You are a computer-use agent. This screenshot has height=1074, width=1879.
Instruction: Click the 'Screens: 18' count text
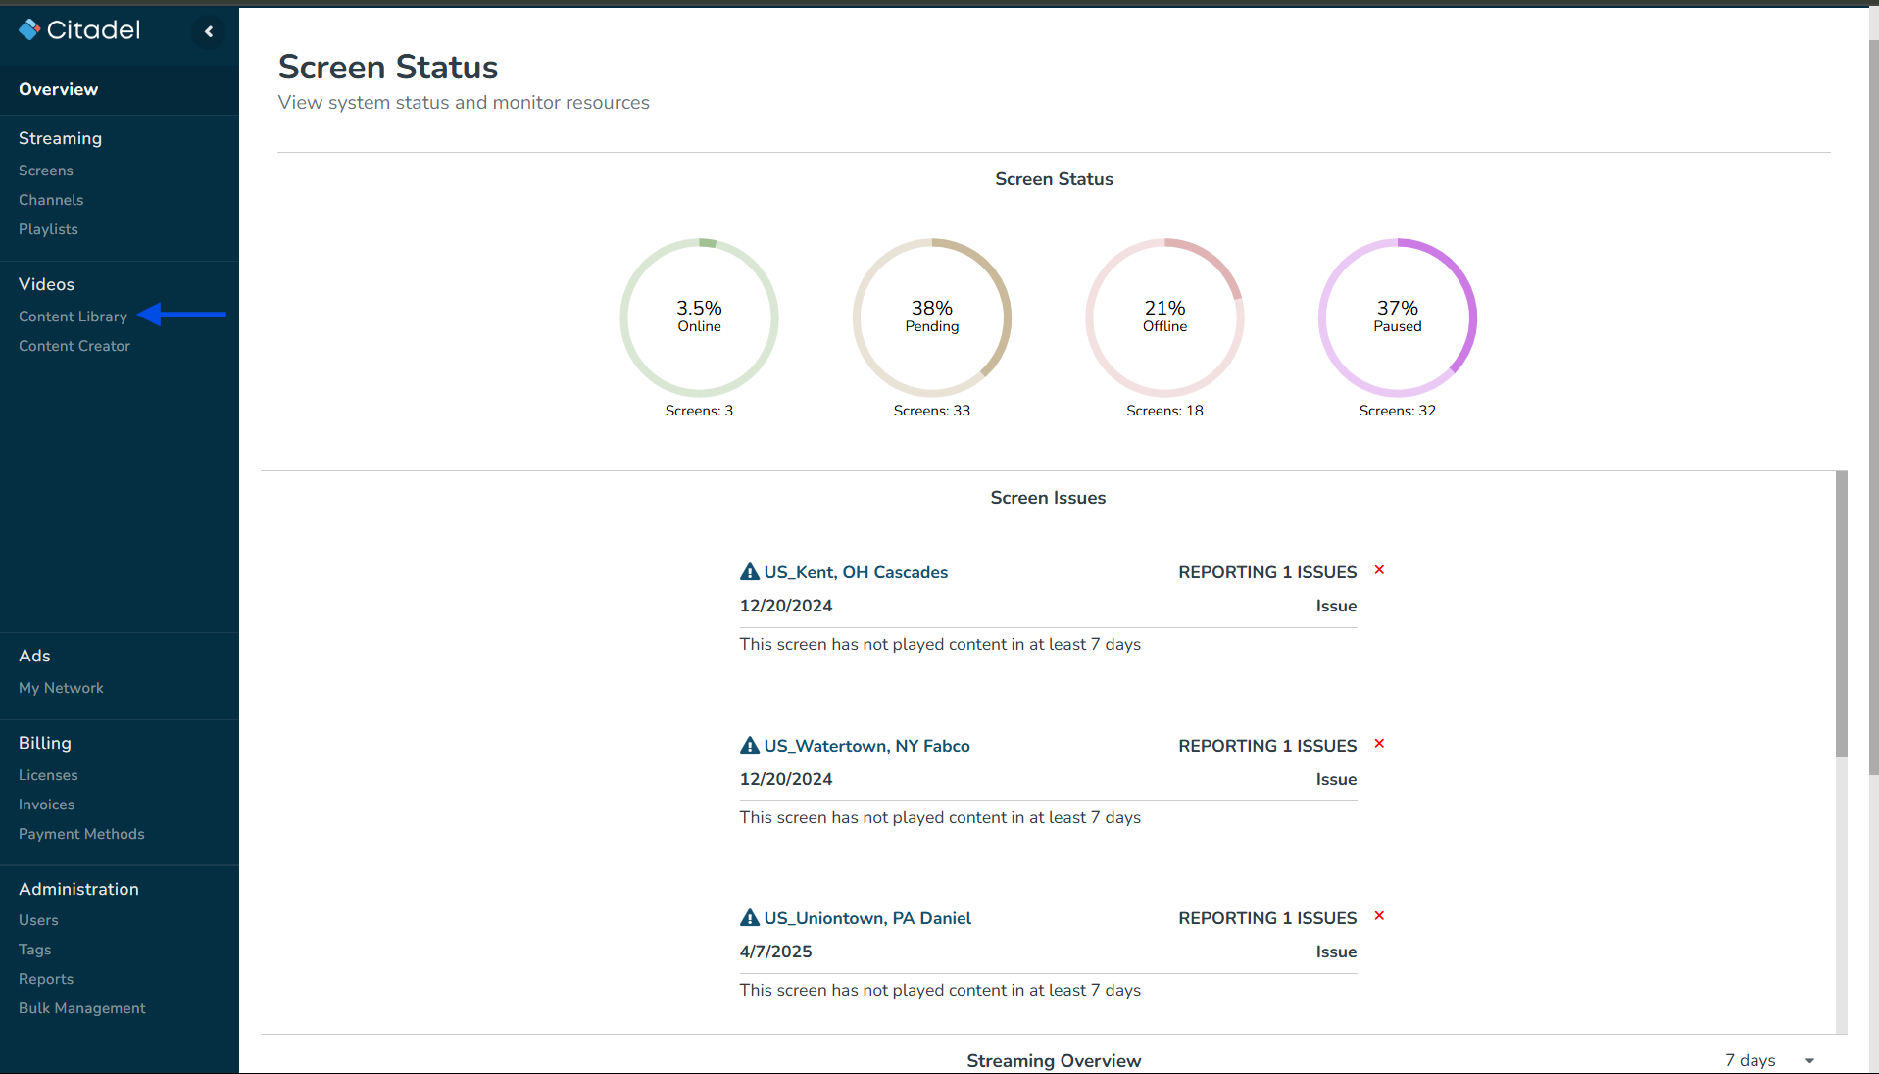point(1164,411)
